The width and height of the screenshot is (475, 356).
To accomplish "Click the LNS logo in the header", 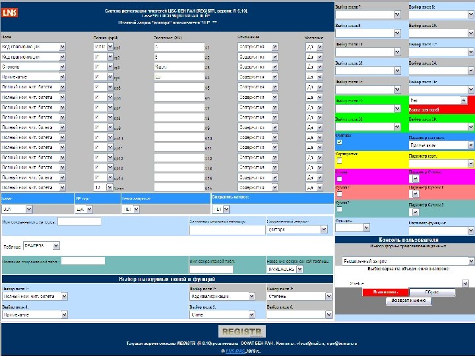I will (10, 13).
